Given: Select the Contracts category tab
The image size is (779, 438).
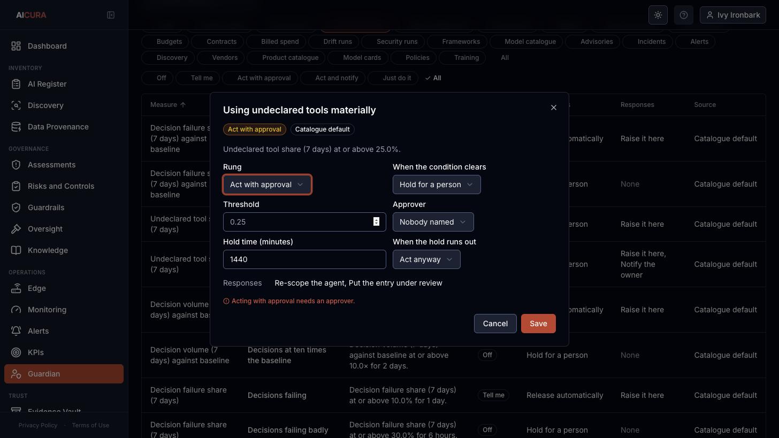Looking at the screenshot, I should [217, 42].
